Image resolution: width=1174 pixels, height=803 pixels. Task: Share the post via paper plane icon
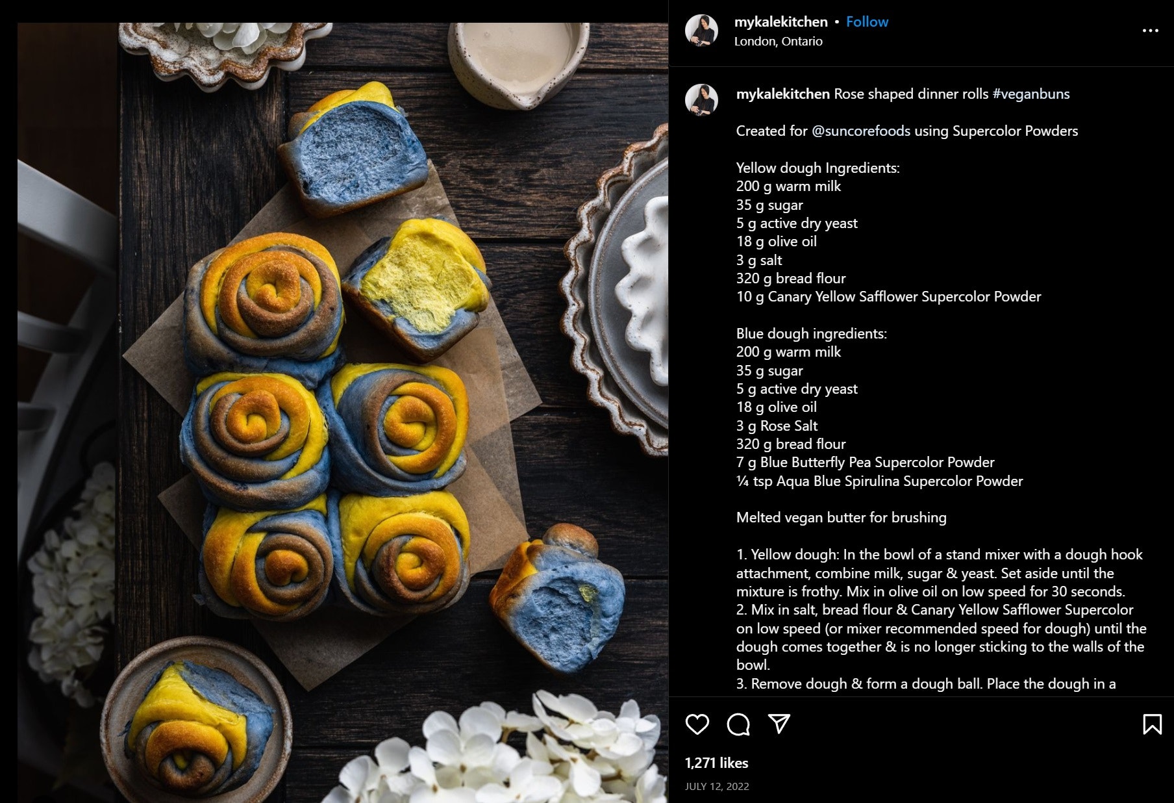[779, 724]
